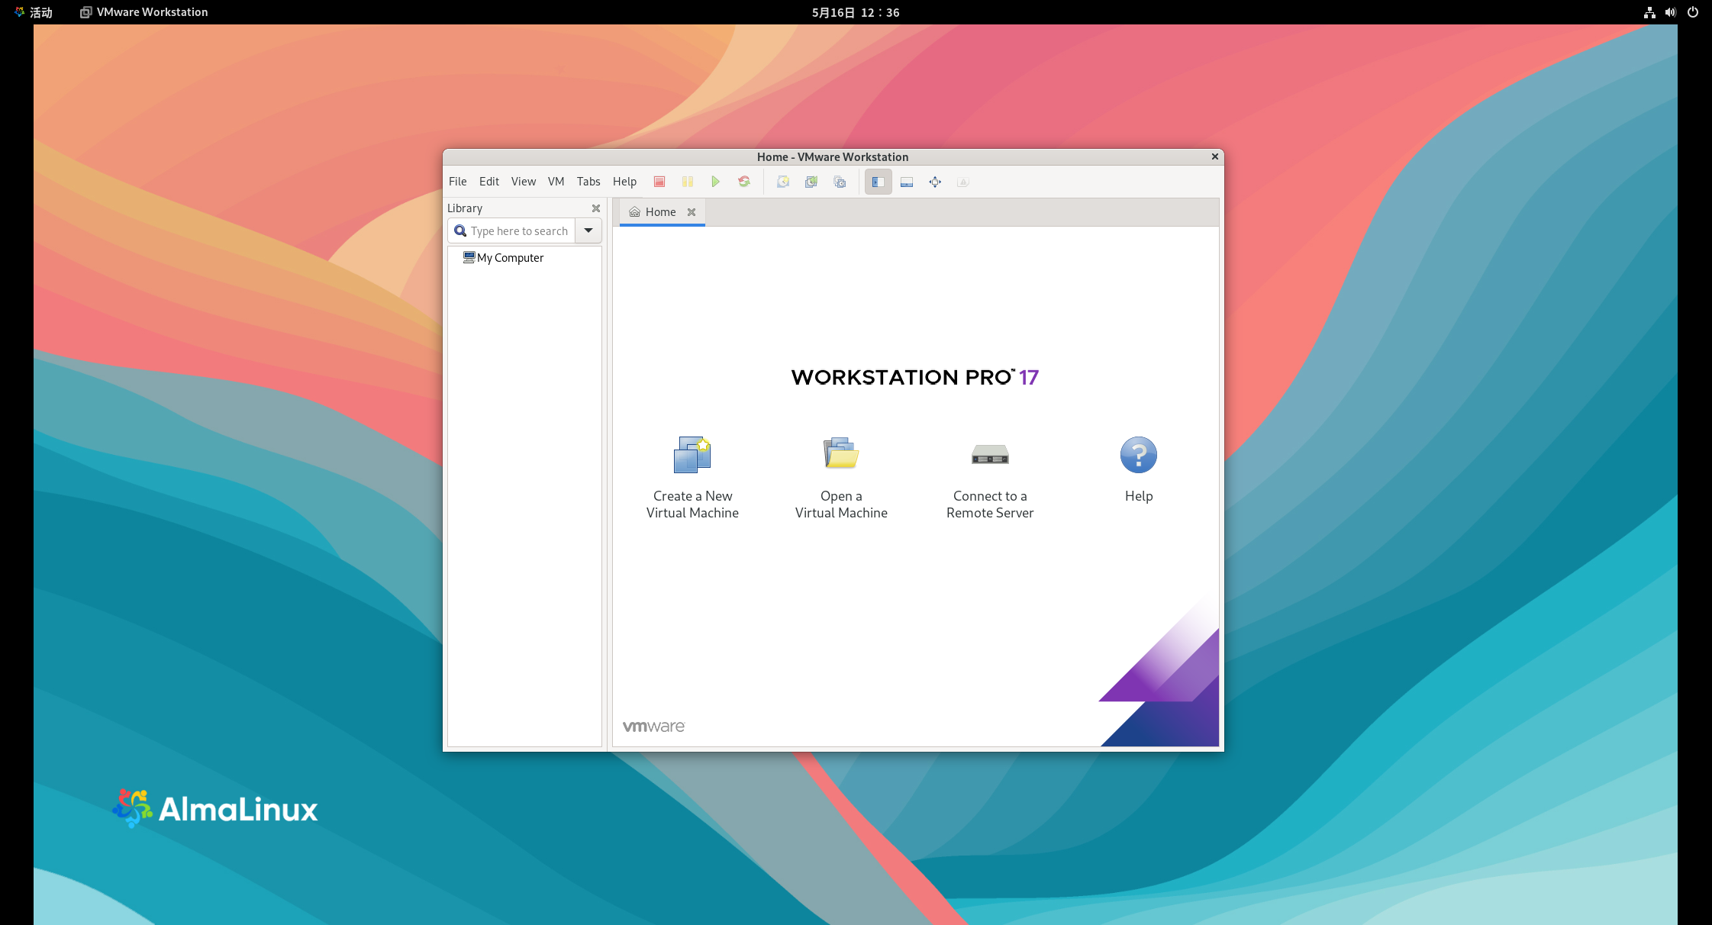Screen dimensions: 1712x925
Task: Click the Open a Virtual Machine folder icon
Action: 841,454
